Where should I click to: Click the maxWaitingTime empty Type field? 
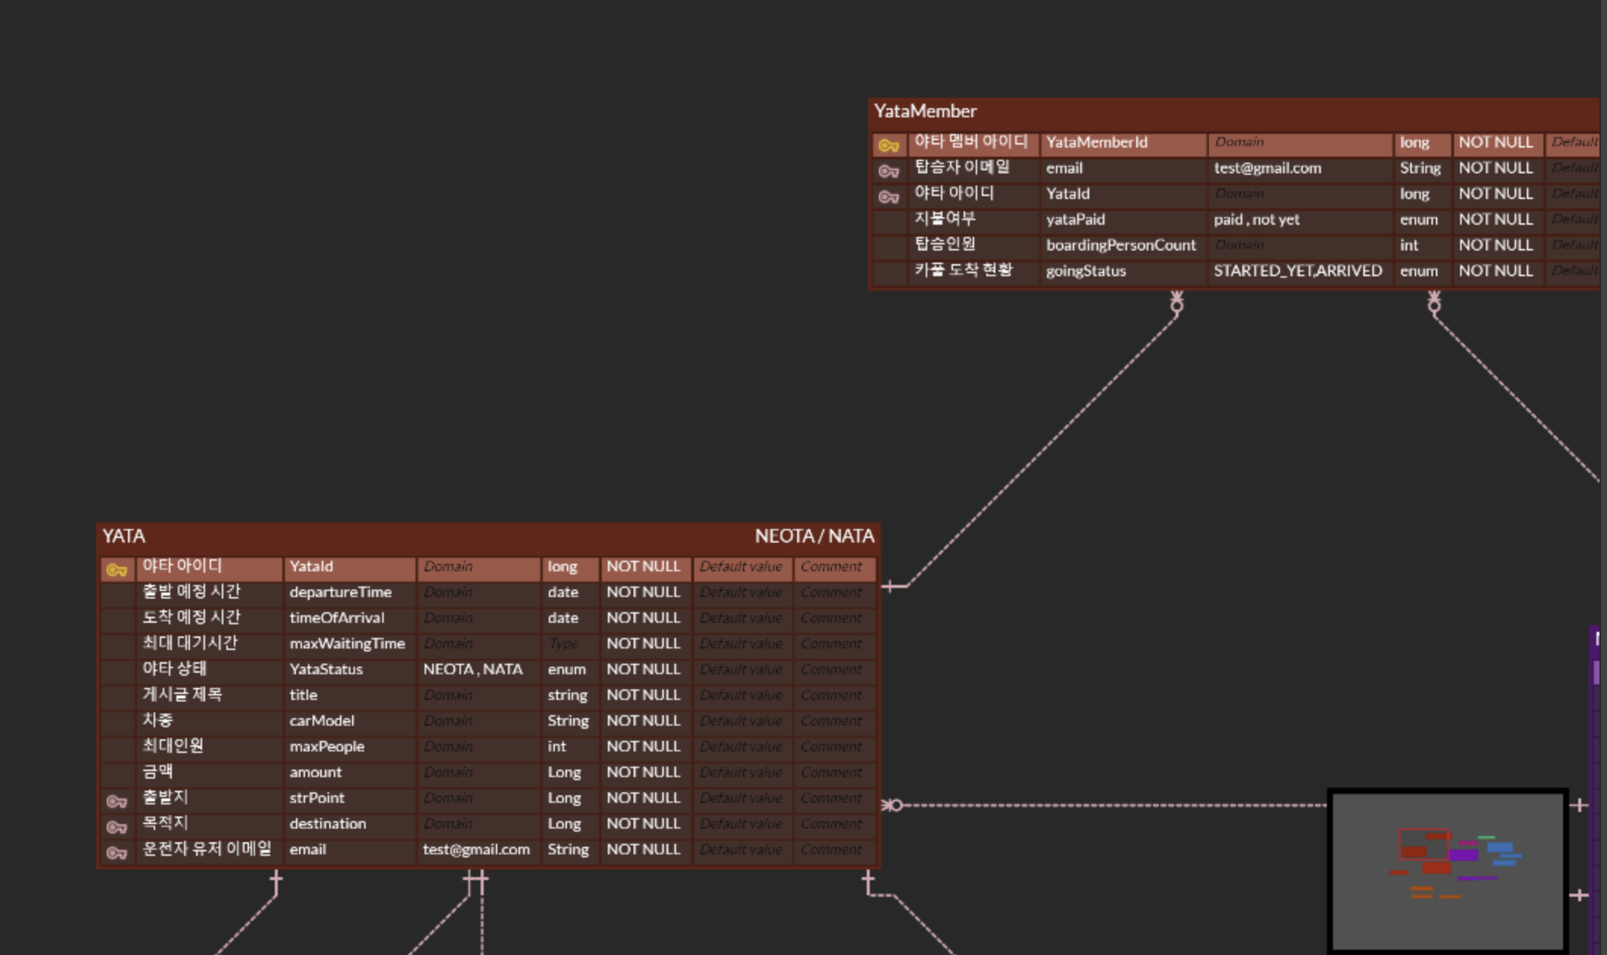[x=563, y=643]
